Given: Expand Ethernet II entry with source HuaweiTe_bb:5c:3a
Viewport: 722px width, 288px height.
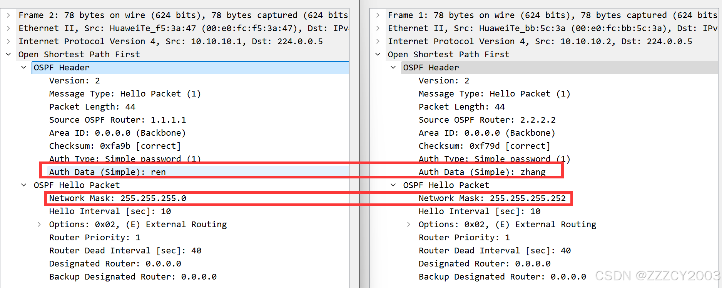Looking at the screenshot, I should click(x=378, y=28).
